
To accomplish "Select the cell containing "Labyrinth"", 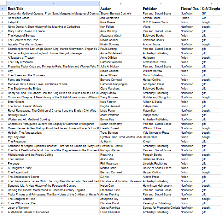I will click(x=53, y=22).
